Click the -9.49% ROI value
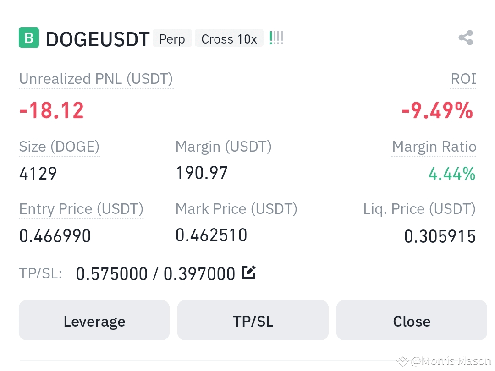The width and height of the screenshot is (495, 371). click(437, 110)
